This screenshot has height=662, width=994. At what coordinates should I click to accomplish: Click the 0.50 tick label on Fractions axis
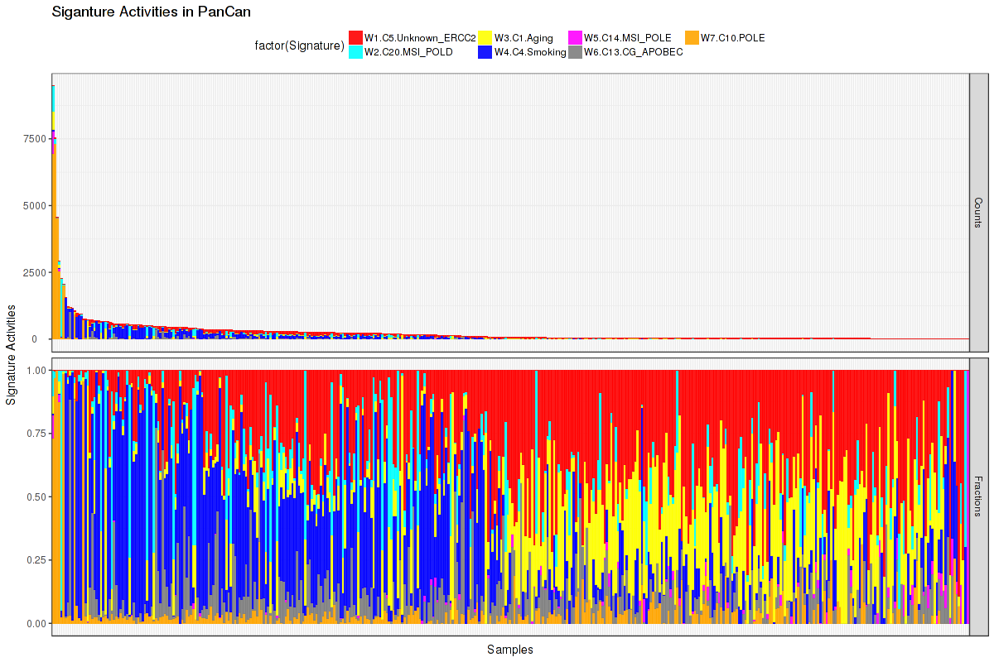click(37, 497)
